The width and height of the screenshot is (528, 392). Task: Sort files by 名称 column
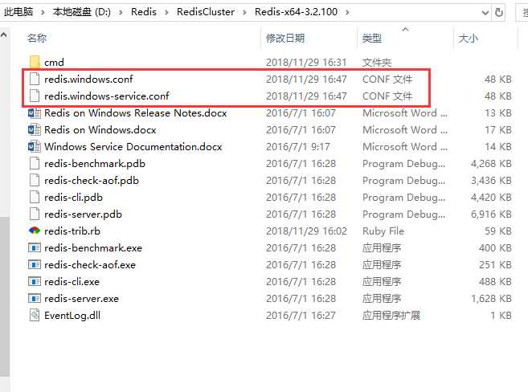[37, 38]
